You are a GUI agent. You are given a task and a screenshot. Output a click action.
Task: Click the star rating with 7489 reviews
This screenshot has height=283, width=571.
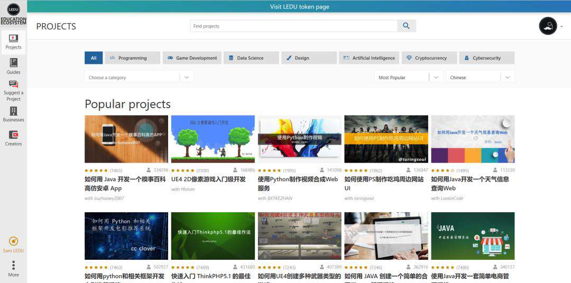point(183,268)
